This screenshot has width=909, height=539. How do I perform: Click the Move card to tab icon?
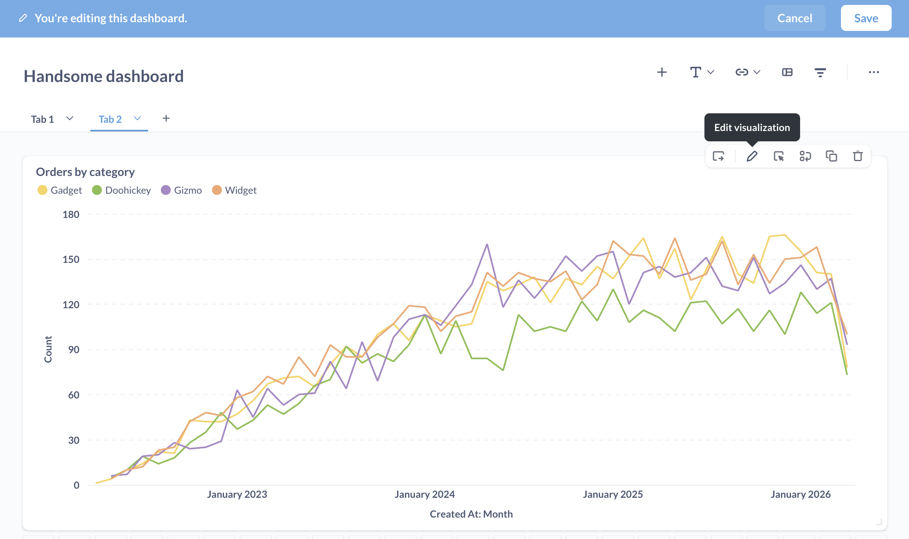(718, 157)
